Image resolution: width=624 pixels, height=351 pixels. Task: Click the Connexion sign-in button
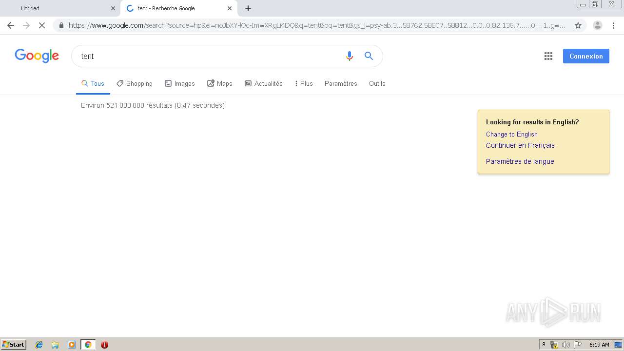click(x=586, y=56)
